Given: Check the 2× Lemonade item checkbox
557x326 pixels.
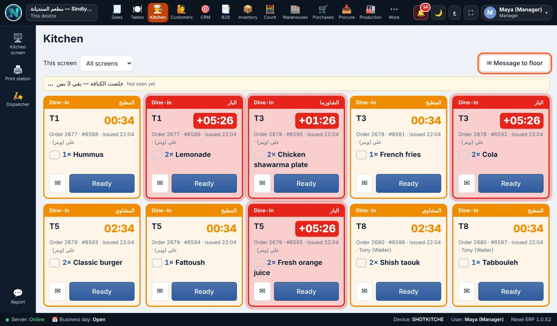Looking at the screenshot, I should tap(157, 155).
